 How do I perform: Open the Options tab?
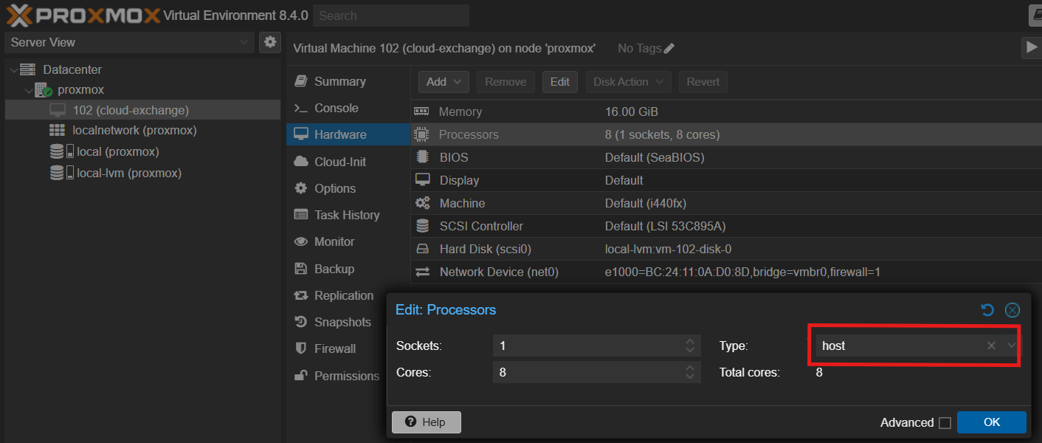point(348,188)
